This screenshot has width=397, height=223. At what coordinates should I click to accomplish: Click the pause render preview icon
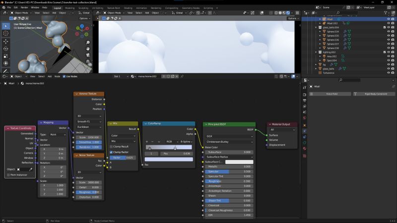point(297,13)
